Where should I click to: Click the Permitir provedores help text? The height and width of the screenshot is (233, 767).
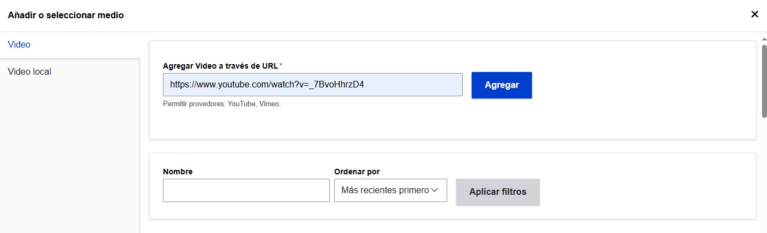click(222, 103)
